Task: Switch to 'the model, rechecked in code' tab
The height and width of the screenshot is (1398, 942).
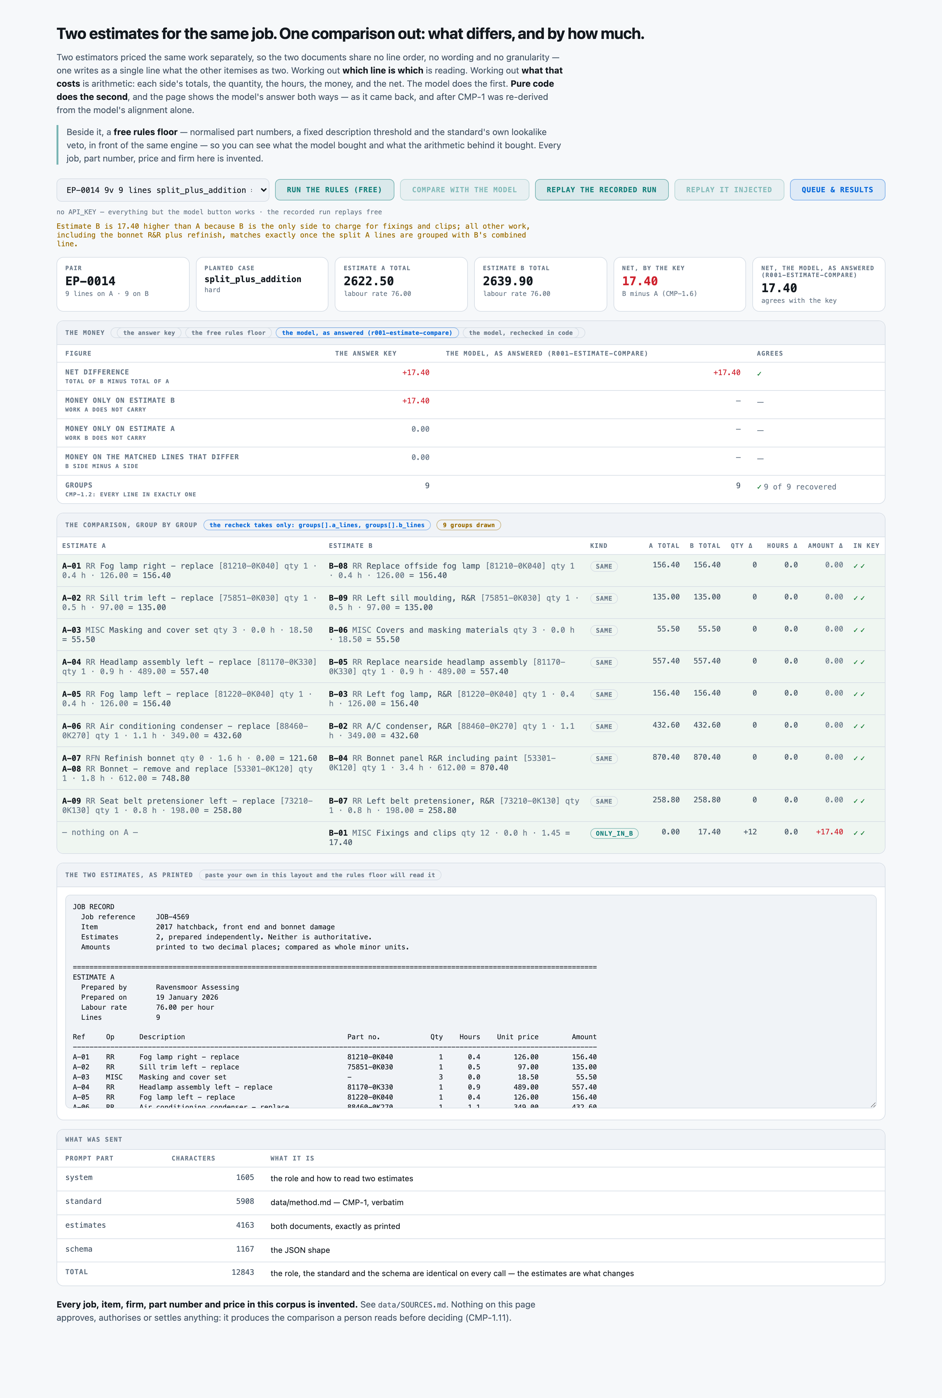Action: [521, 333]
